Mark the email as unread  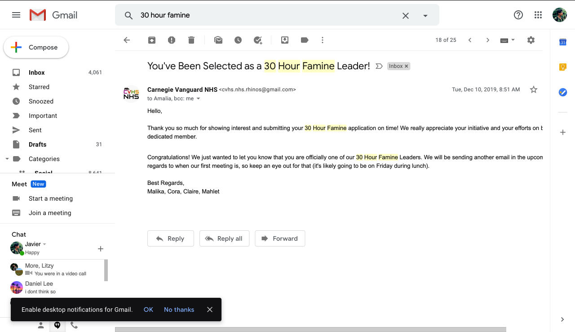218,40
